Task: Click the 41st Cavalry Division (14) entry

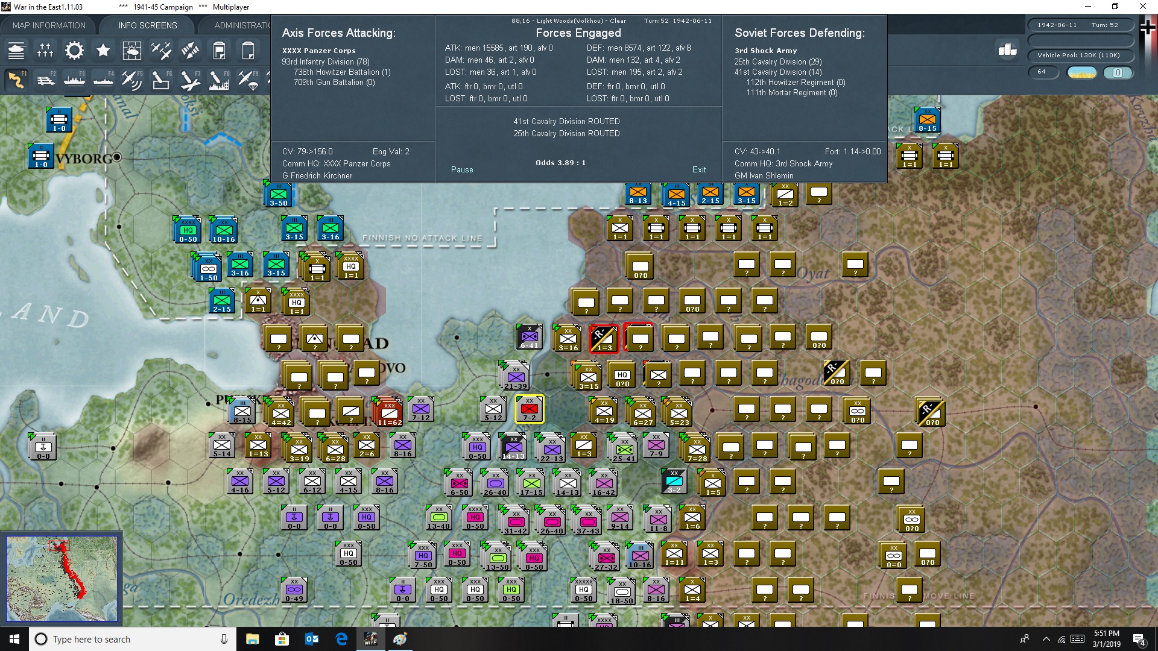Action: pyautogui.click(x=778, y=72)
